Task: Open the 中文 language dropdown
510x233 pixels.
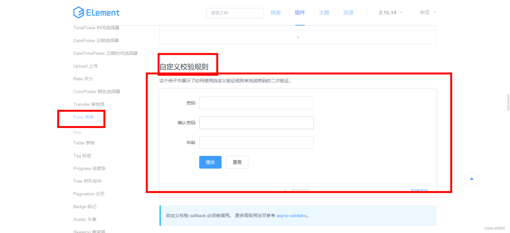Action: point(428,12)
